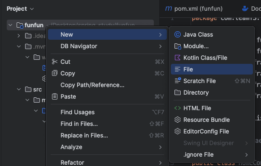Image resolution: width=261 pixels, height=166 pixels.
Task: Choose New in the context menu
Action: coord(107,34)
